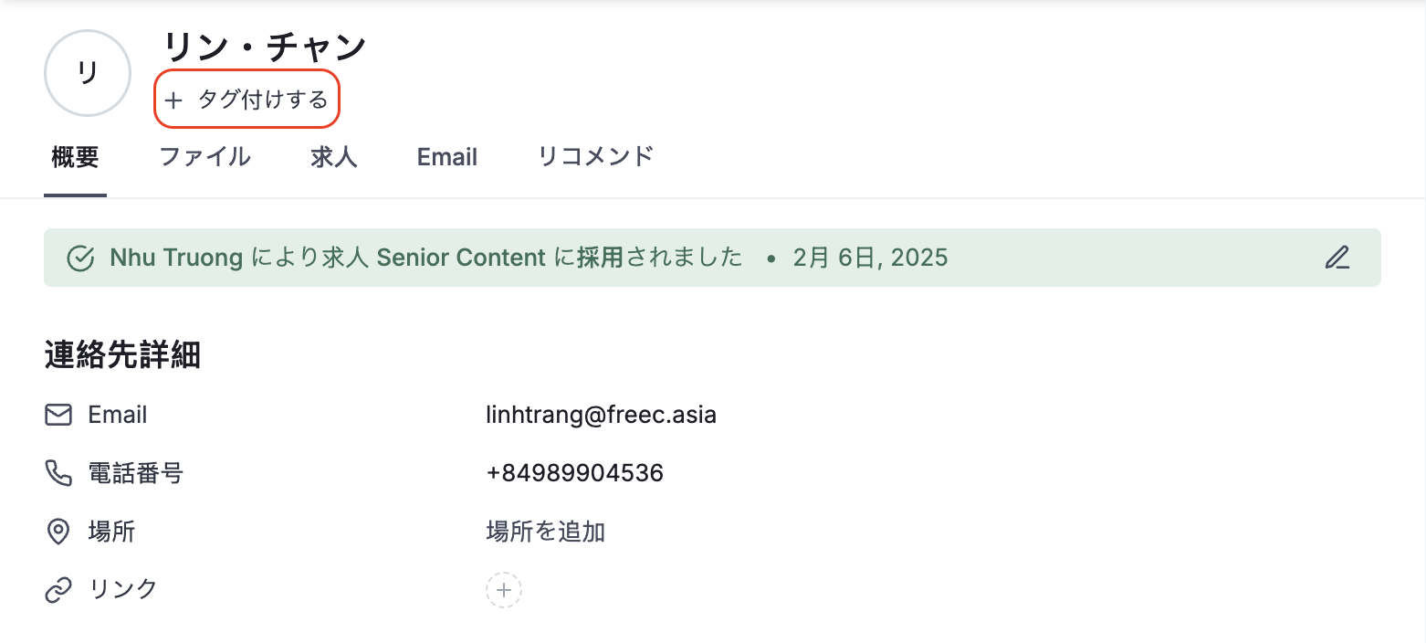1426x643 pixels.
Task: Select the 概要 tab
Action: [75, 157]
